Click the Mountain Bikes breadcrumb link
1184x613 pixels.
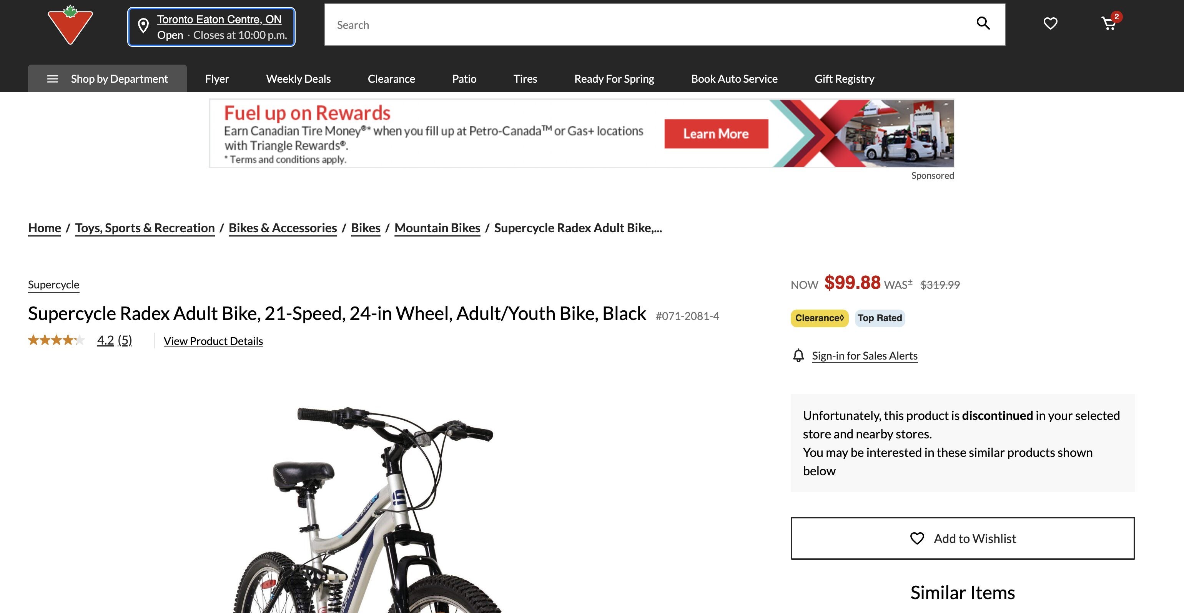[x=437, y=228]
